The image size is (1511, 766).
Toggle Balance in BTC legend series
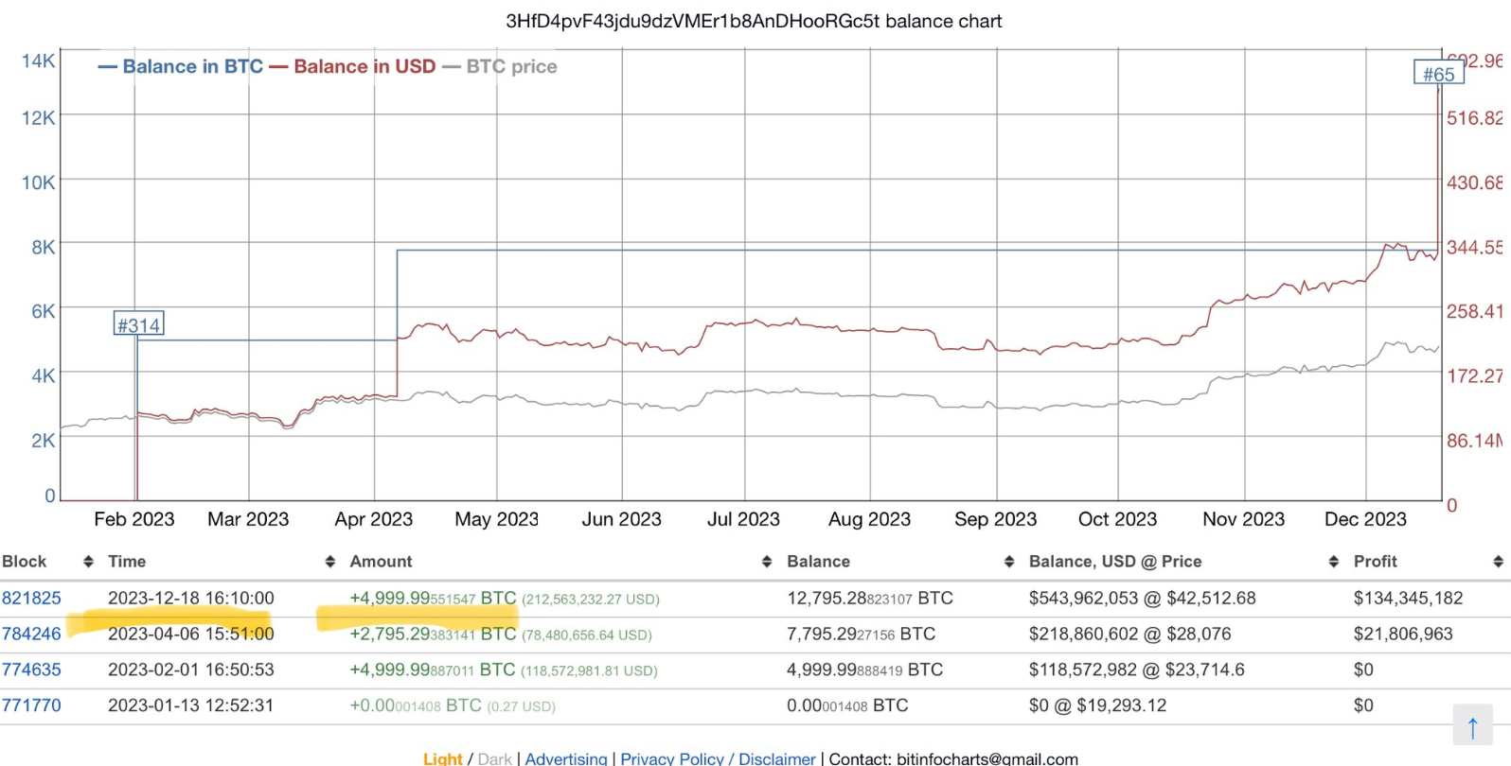click(181, 67)
